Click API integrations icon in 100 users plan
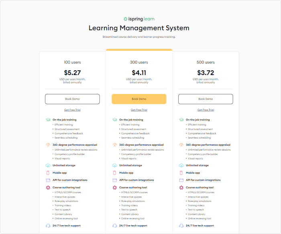Image resolution: width=281 pixels, height=234 pixels. 48,180
